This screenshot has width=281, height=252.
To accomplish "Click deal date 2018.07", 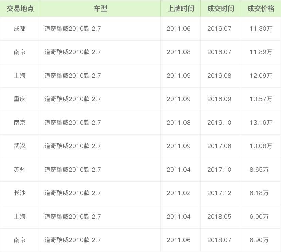I will coord(219,240).
